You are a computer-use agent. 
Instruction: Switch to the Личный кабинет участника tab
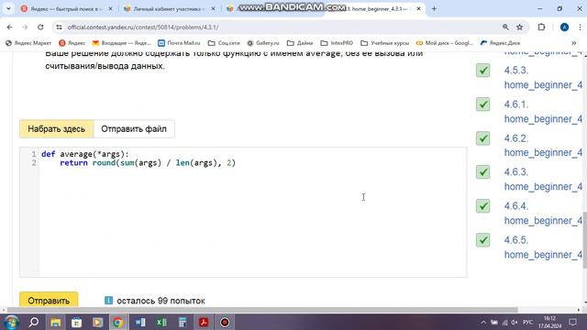click(x=169, y=8)
